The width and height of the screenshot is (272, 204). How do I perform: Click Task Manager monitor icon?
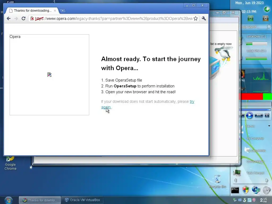click(x=237, y=173)
